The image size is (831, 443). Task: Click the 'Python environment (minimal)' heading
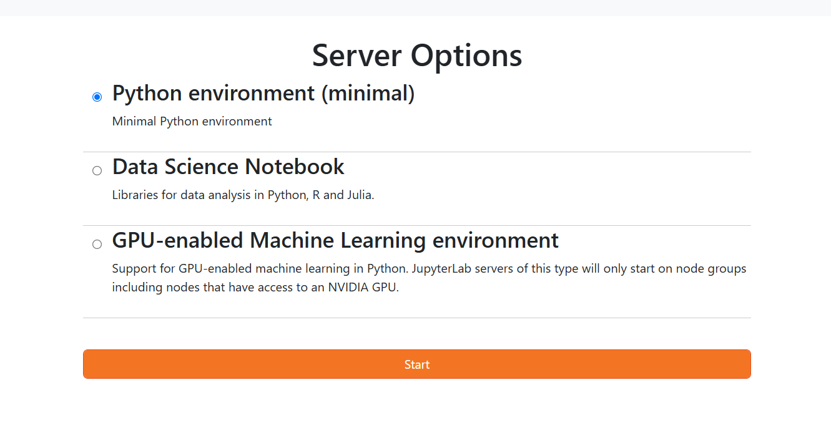(263, 93)
